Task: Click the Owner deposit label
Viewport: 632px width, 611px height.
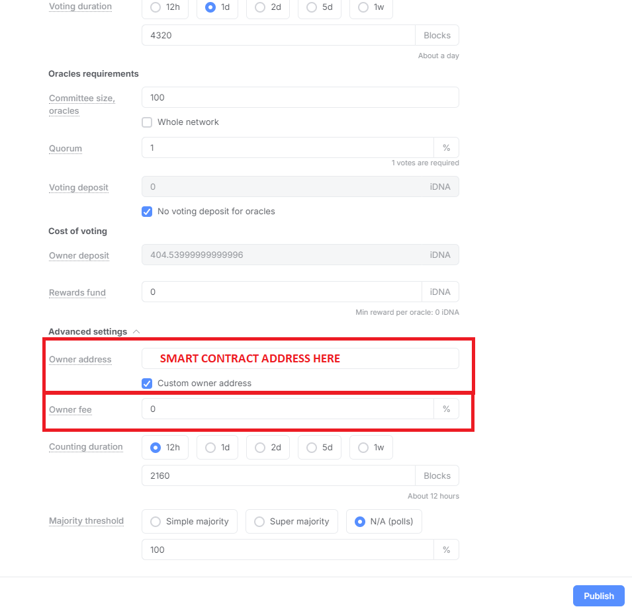Action: (79, 255)
